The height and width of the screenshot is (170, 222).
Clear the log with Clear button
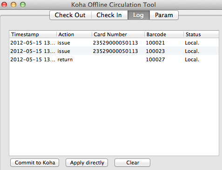click(x=133, y=163)
